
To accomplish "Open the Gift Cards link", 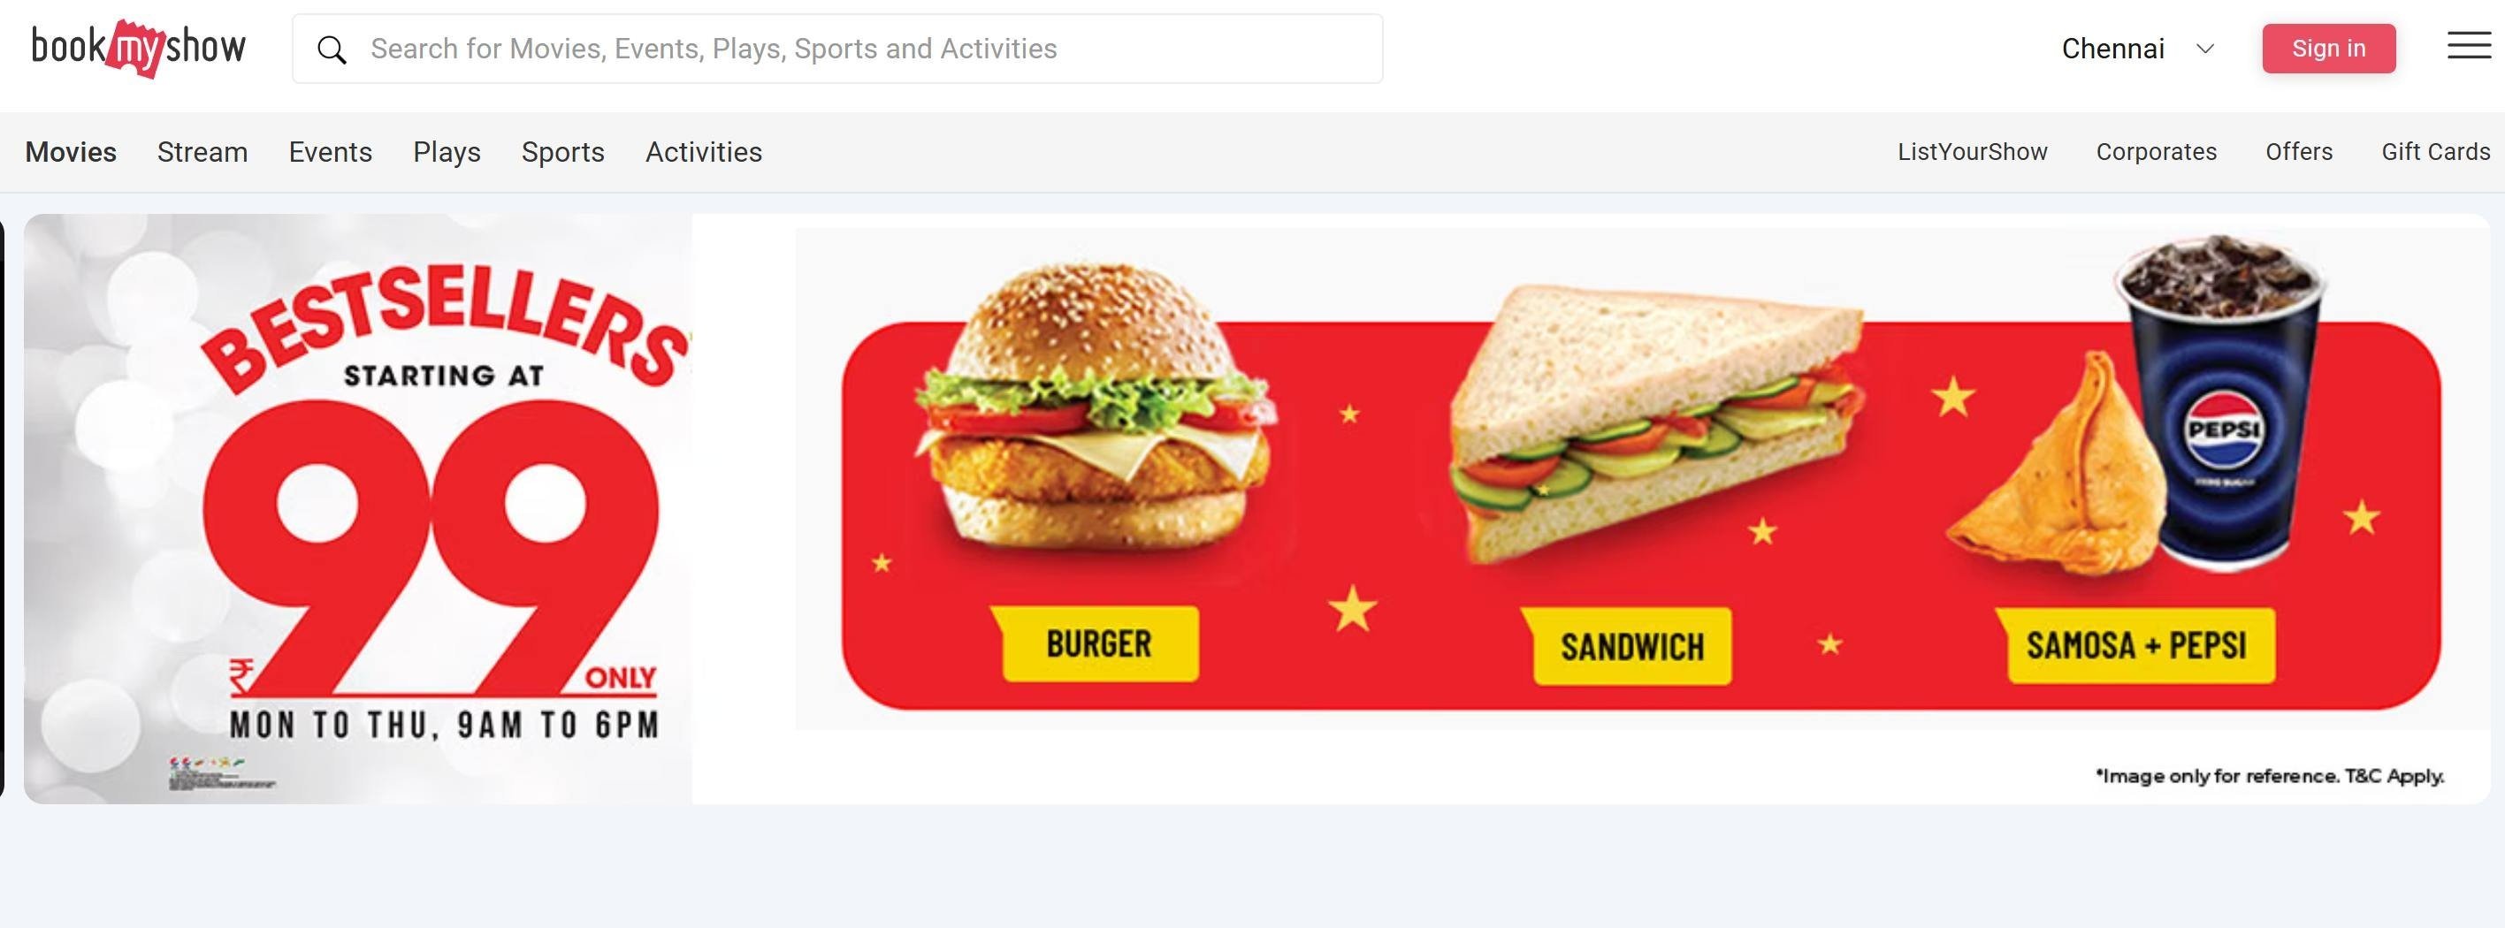I will pos(2435,153).
